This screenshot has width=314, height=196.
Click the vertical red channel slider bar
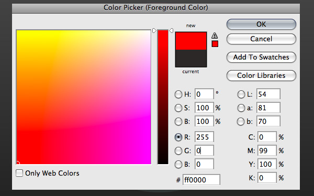coord(163,97)
